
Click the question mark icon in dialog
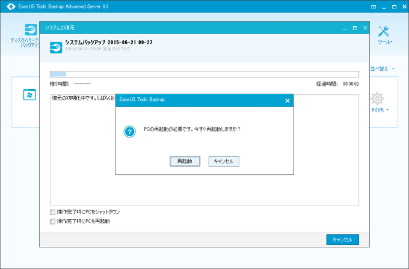tap(130, 131)
